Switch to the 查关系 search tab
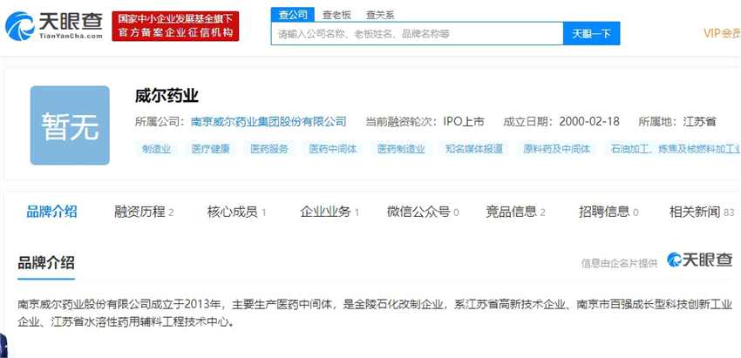The height and width of the screenshot is (358, 741). pos(380,15)
